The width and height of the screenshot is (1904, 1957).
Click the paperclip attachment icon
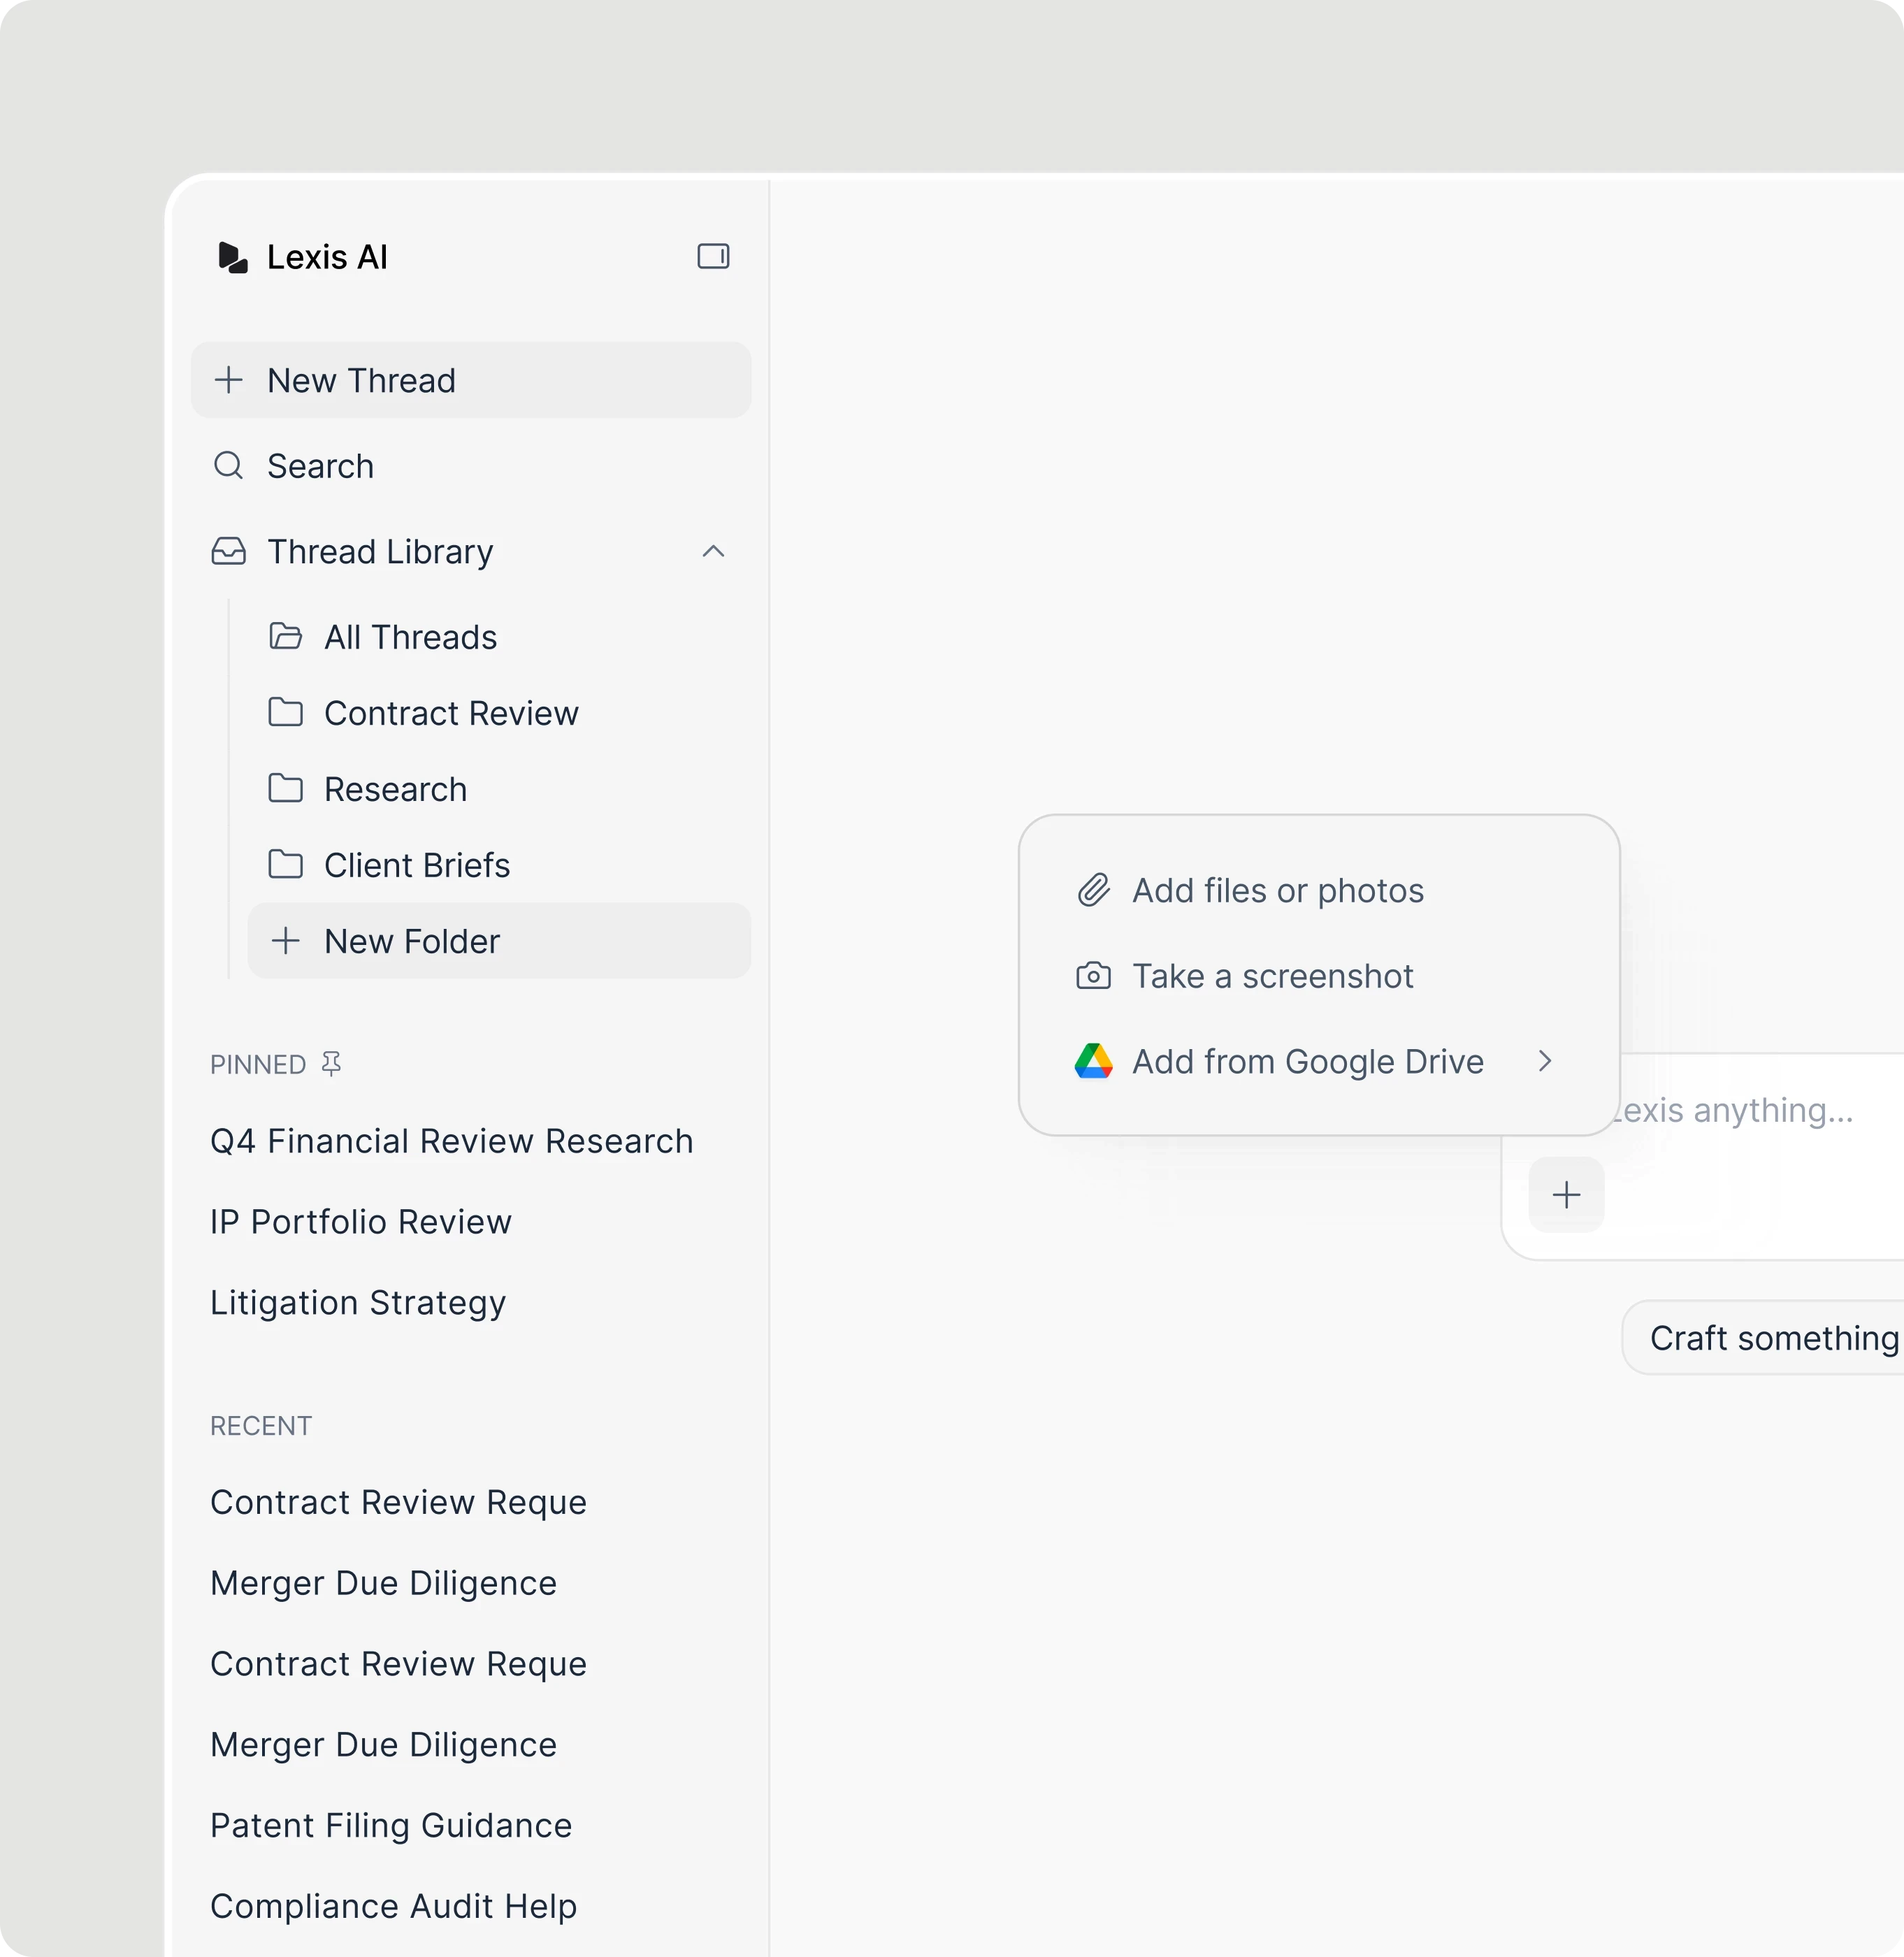[1094, 890]
